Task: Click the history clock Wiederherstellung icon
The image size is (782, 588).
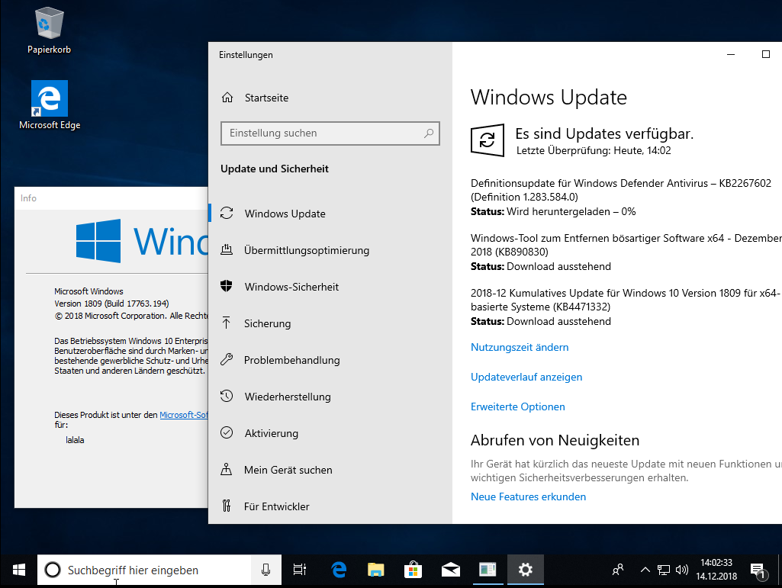Action: [227, 396]
